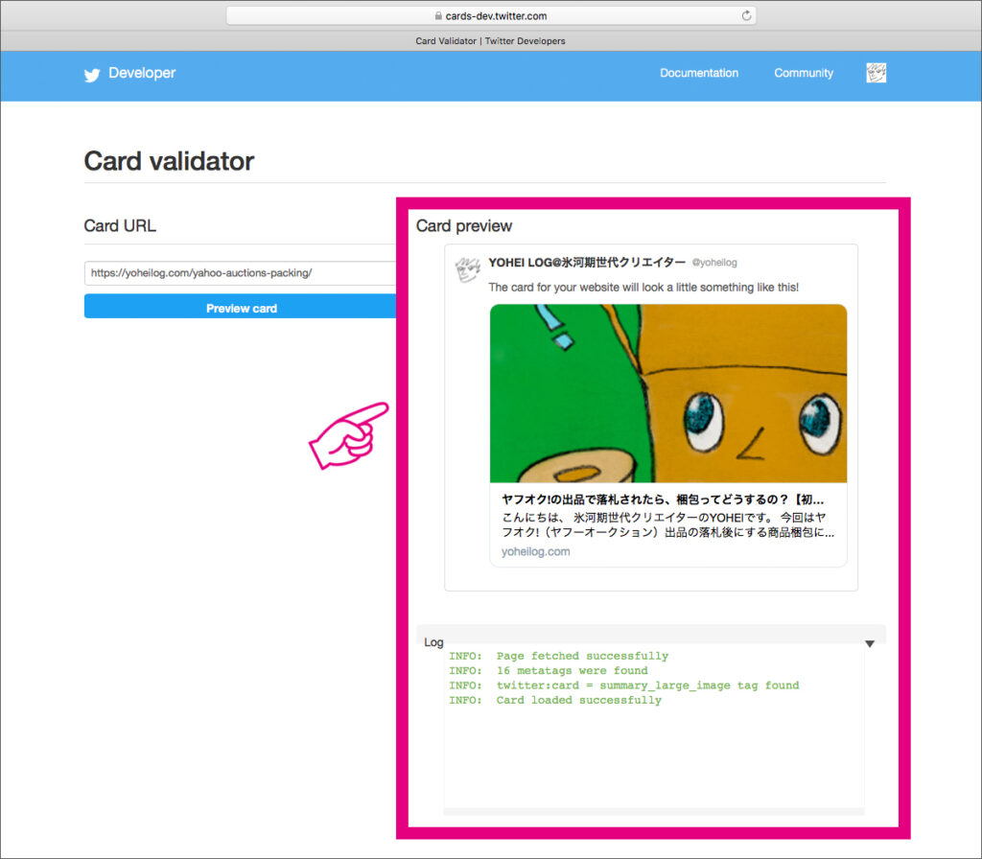Click the @yoheilog handle in the preview
982x859 pixels.
714,262
